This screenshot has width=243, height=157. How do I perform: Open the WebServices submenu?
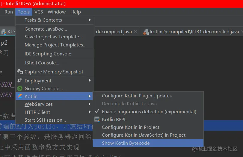[x=55, y=104]
